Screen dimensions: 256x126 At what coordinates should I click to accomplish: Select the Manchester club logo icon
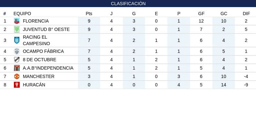click(17, 76)
